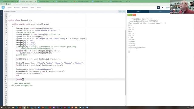Click the Save button above the editor
This screenshot has width=194, height=109.
tap(124, 12)
